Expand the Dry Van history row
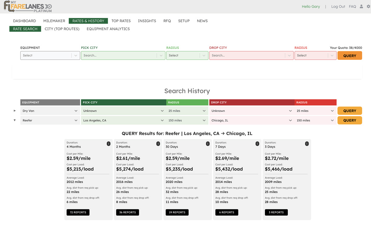 [x=15, y=111]
